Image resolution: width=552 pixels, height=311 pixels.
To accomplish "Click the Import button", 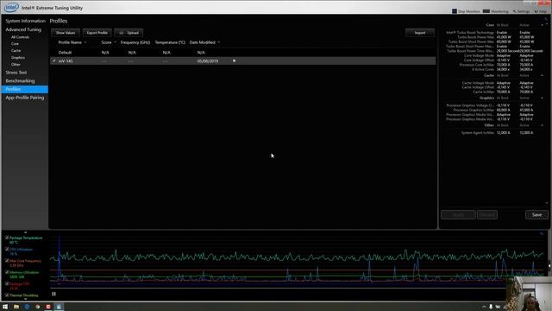I will click(x=420, y=33).
